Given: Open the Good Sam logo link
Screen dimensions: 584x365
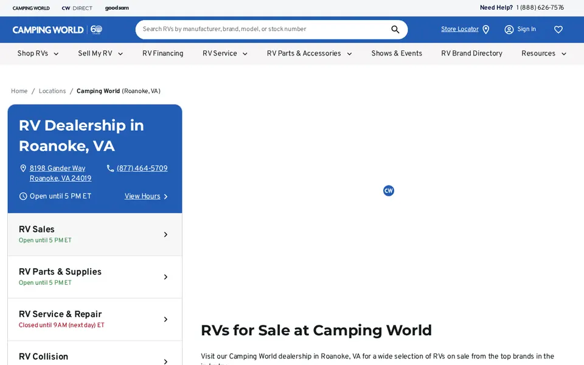Looking at the screenshot, I should 117,8.
